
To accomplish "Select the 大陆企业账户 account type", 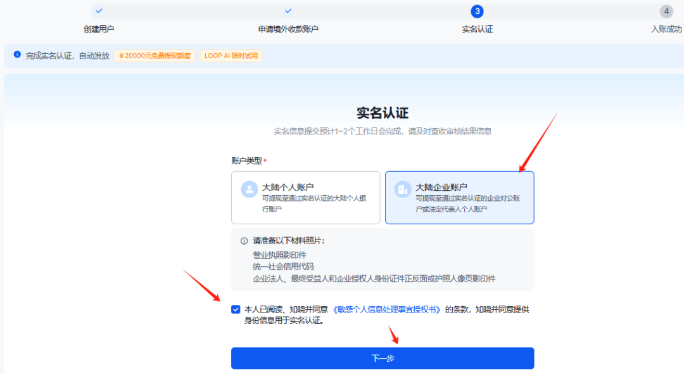I will click(x=459, y=198).
